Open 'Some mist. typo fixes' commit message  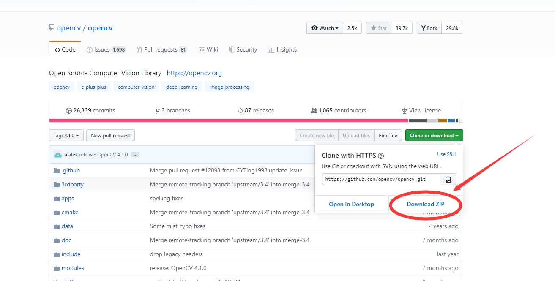[178, 226]
